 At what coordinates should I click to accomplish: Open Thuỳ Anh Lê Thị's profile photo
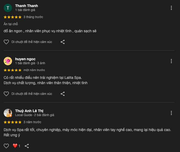tap(8, 113)
